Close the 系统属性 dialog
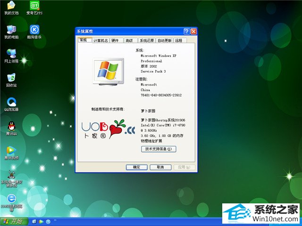This screenshot has width=302, height=226. pos(193,32)
